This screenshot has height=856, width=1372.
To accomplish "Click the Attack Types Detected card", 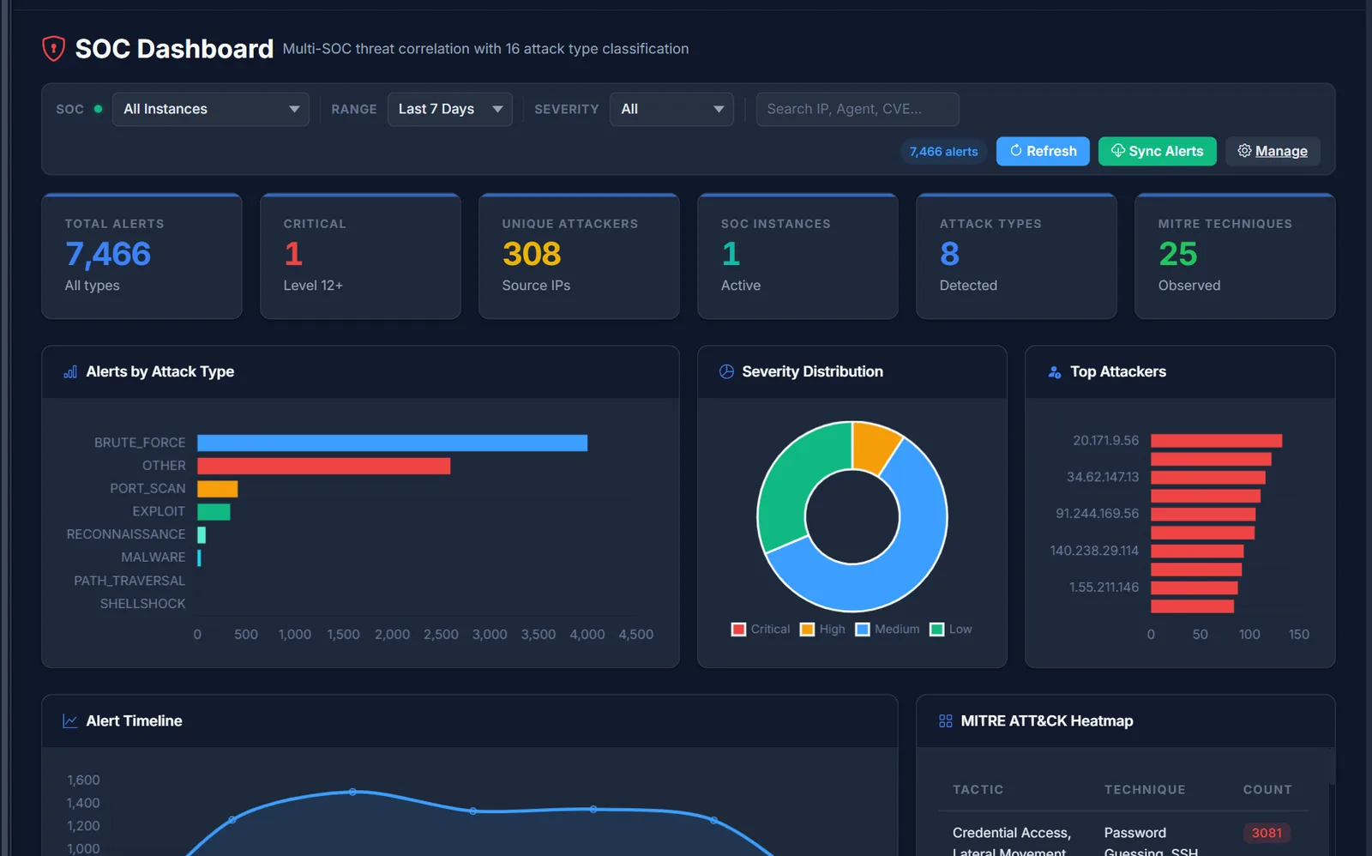I will 1016,256.
